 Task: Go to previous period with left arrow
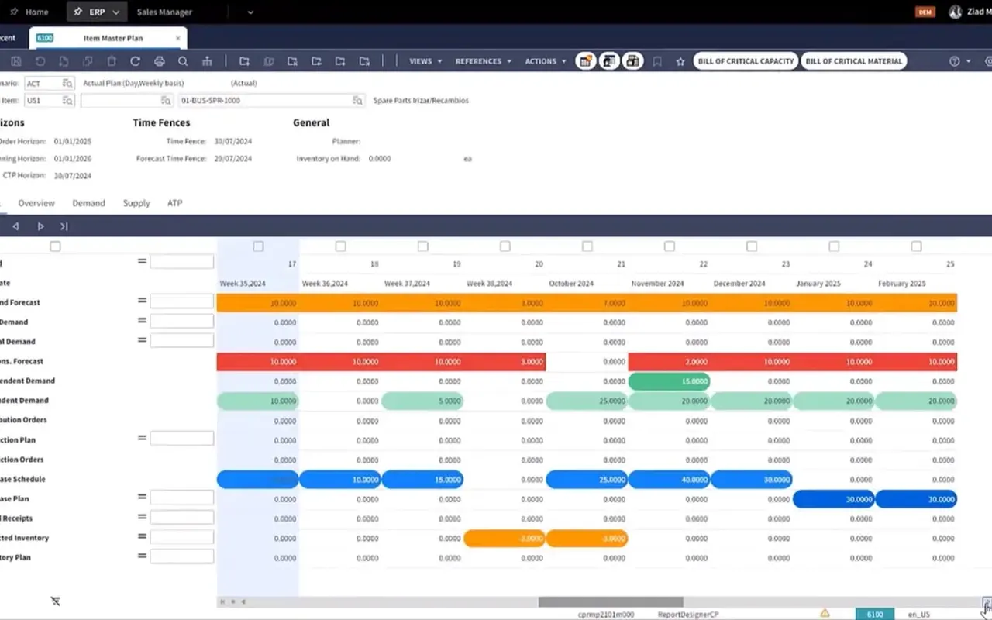(15, 226)
